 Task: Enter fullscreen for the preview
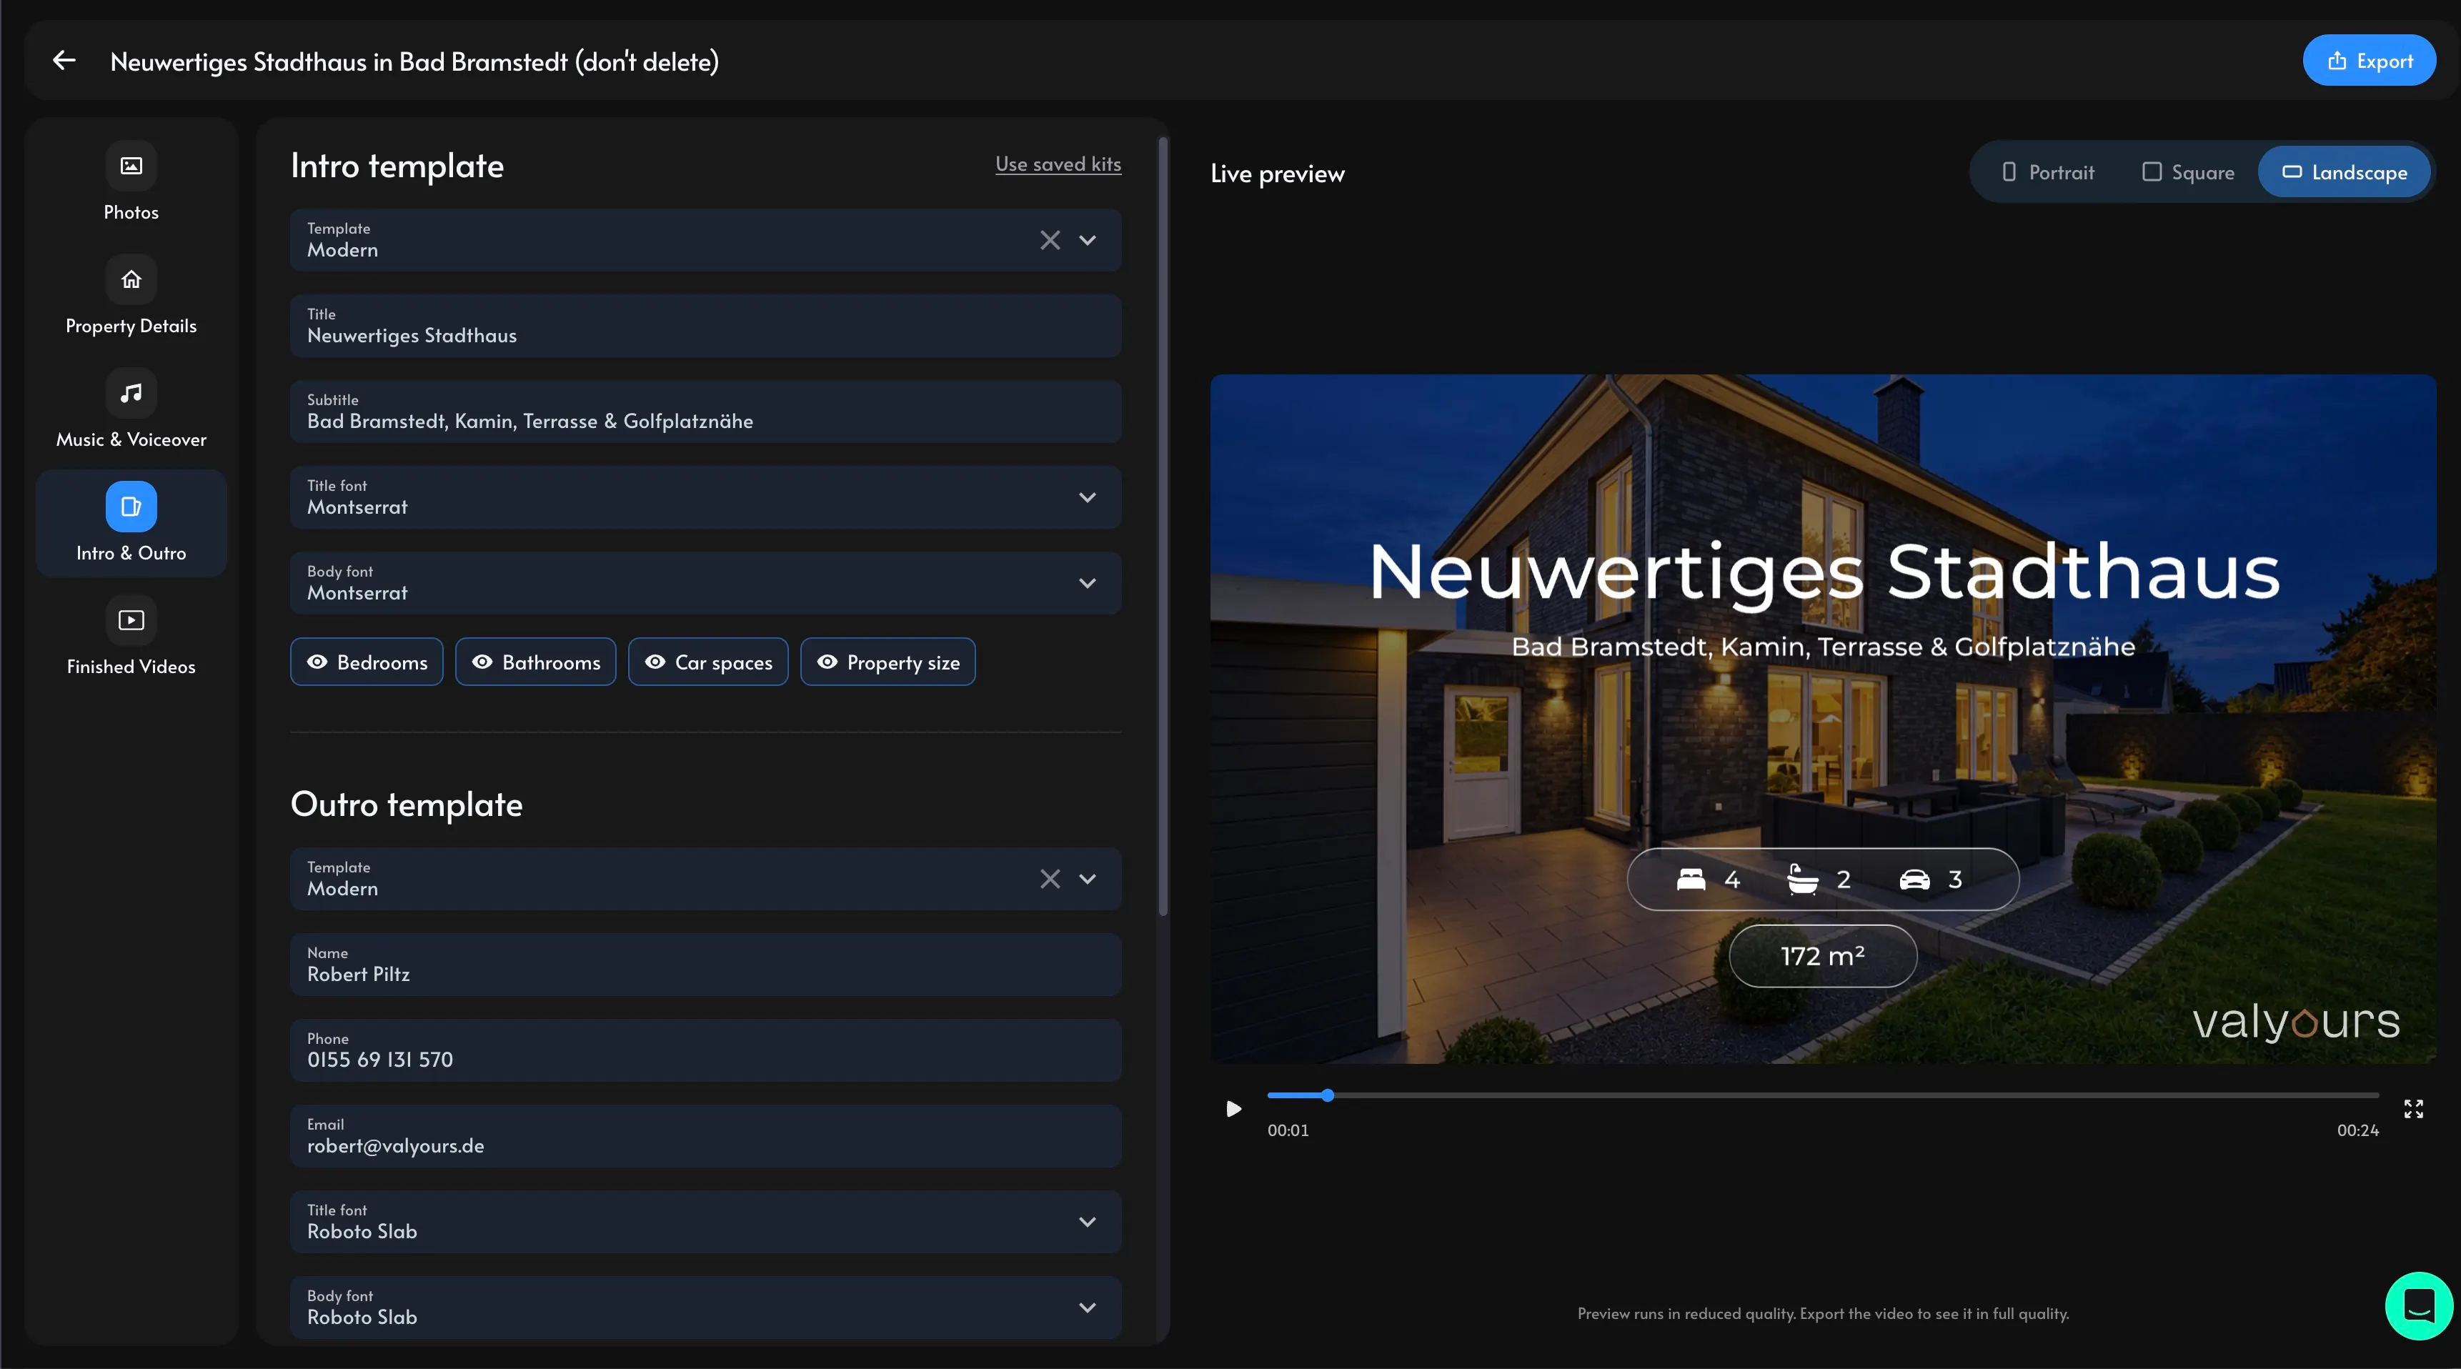[x=2413, y=1108]
